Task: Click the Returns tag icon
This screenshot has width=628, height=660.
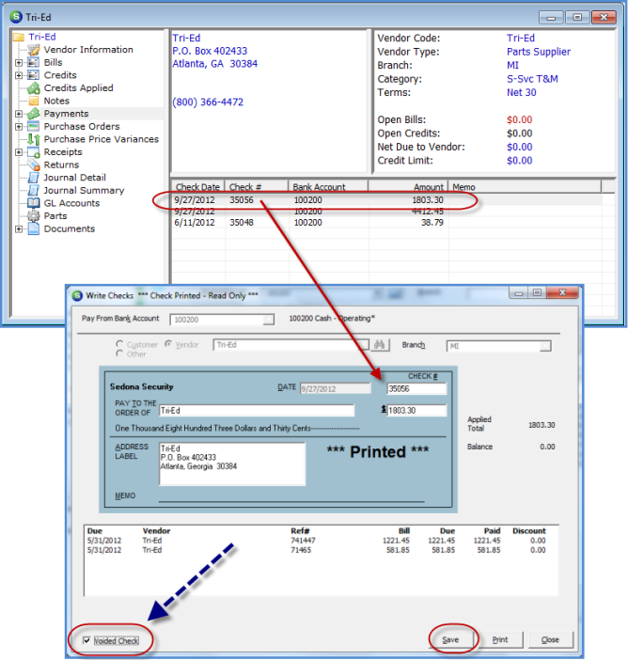Action: pyautogui.click(x=34, y=165)
